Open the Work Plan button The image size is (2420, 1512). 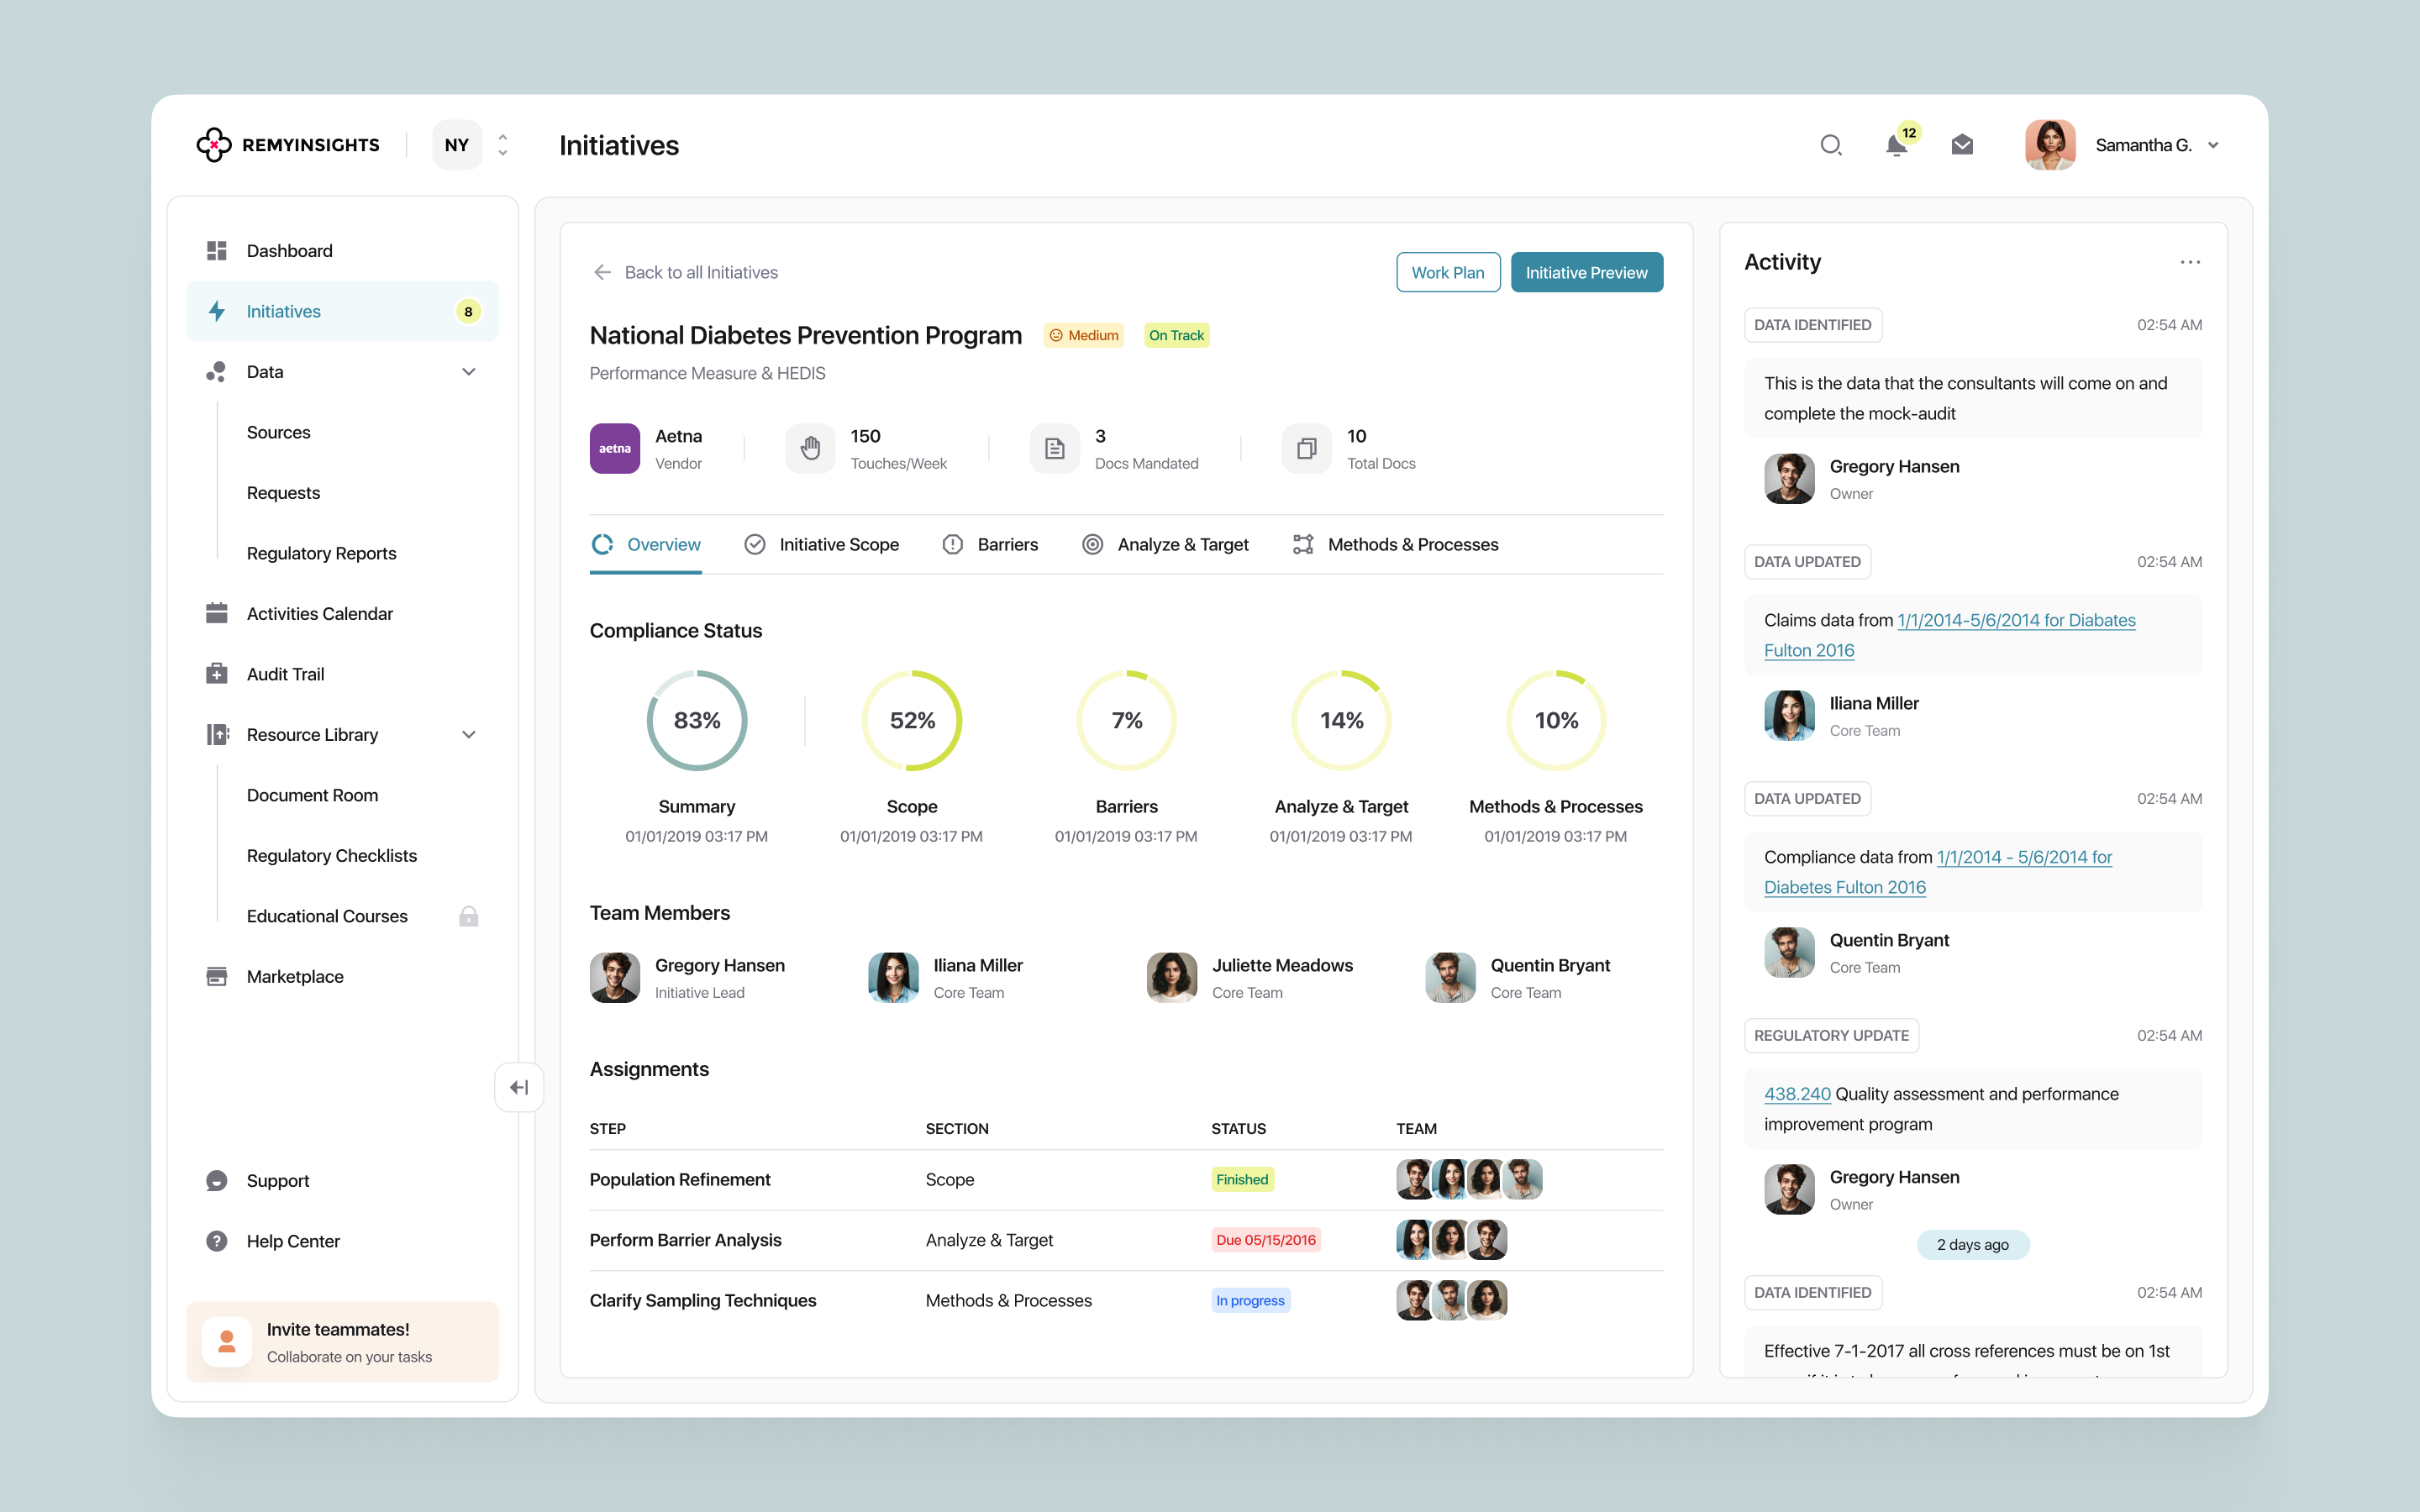[1448, 272]
